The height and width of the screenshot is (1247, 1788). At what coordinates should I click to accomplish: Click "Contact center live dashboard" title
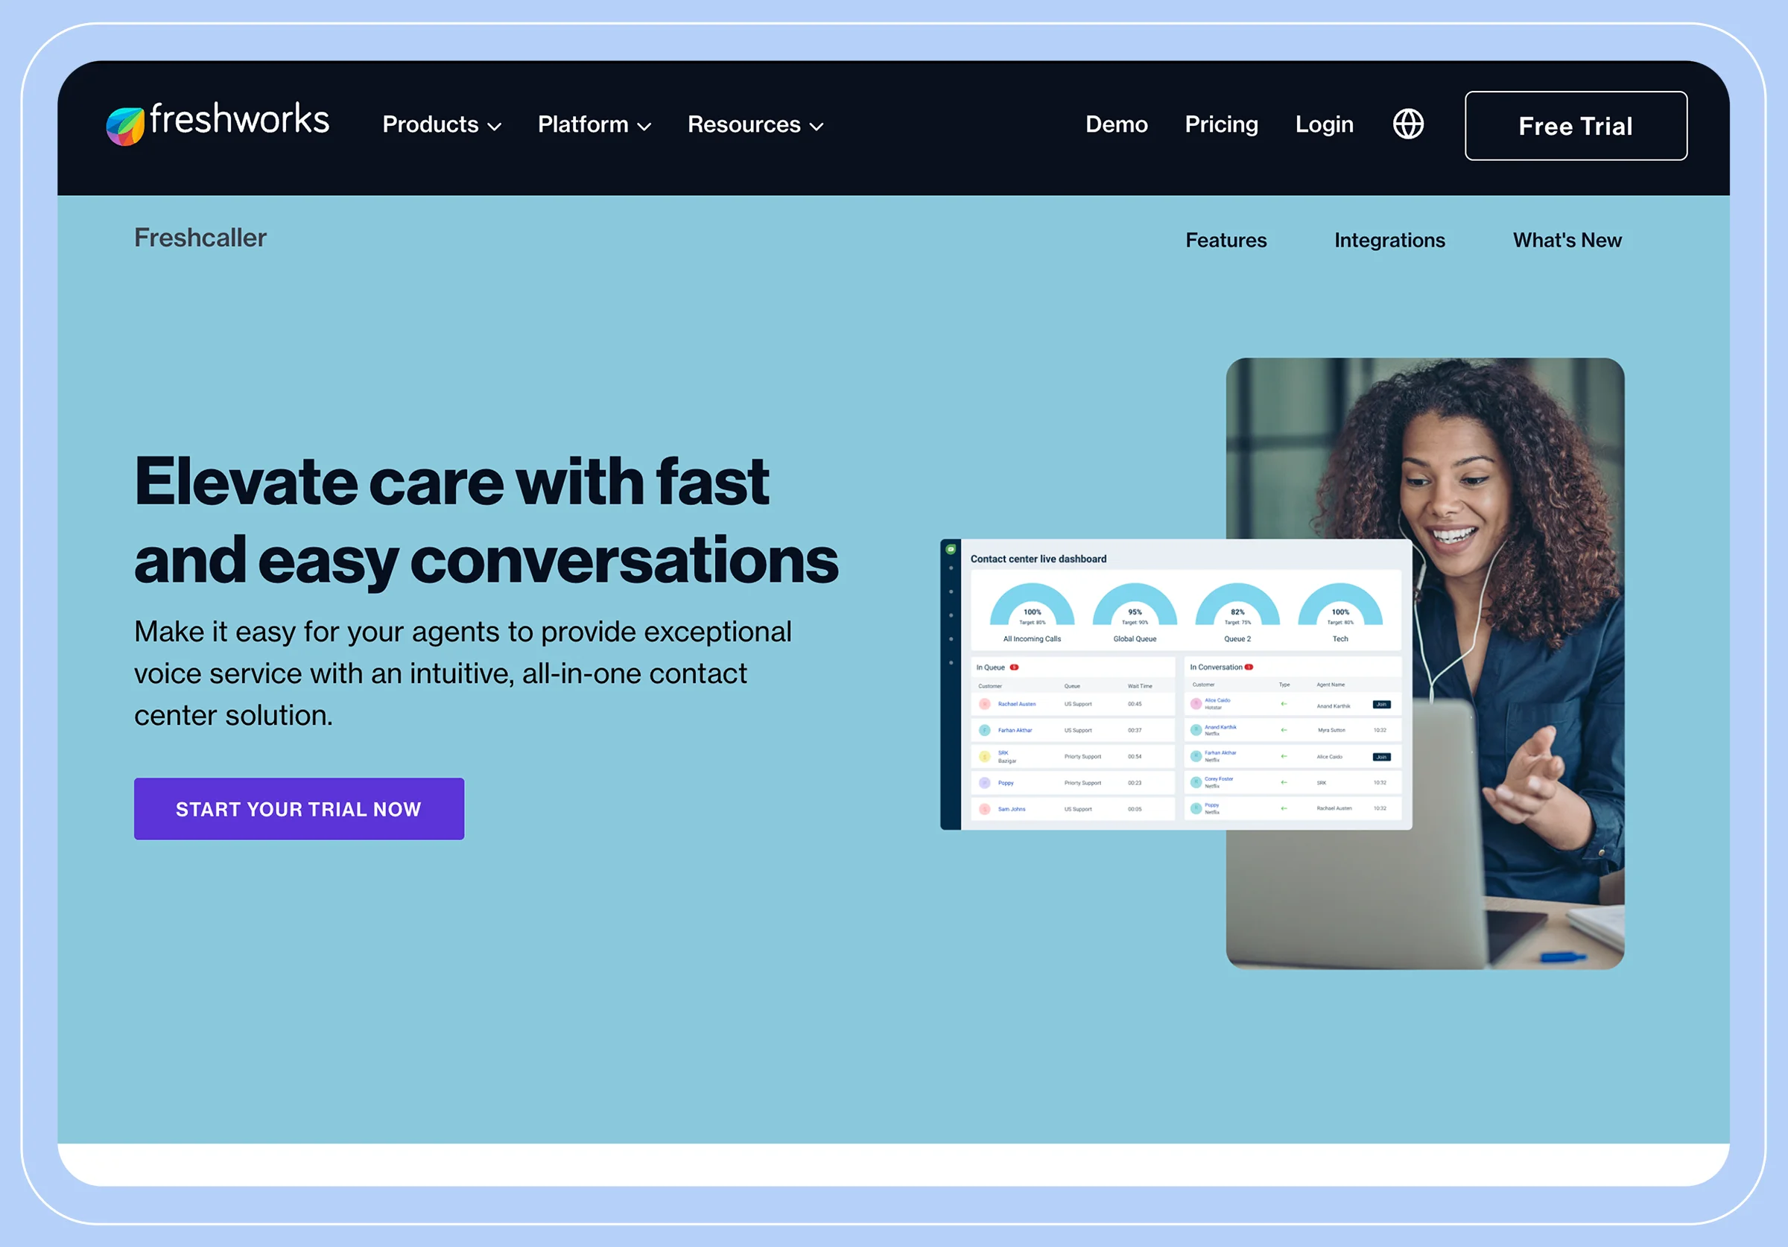1038,559
